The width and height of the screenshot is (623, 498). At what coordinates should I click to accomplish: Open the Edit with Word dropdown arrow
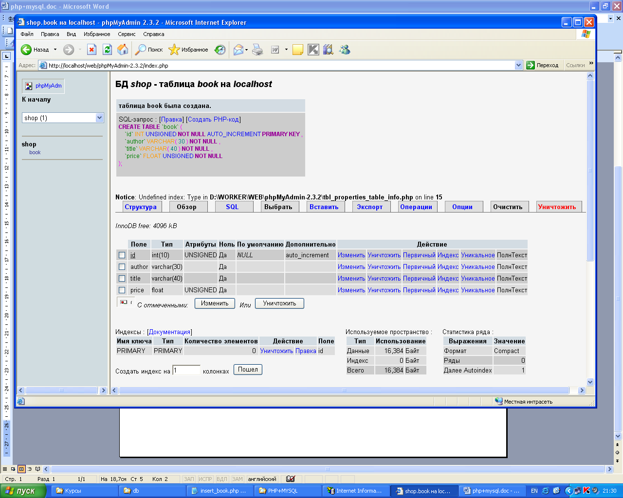pos(286,50)
